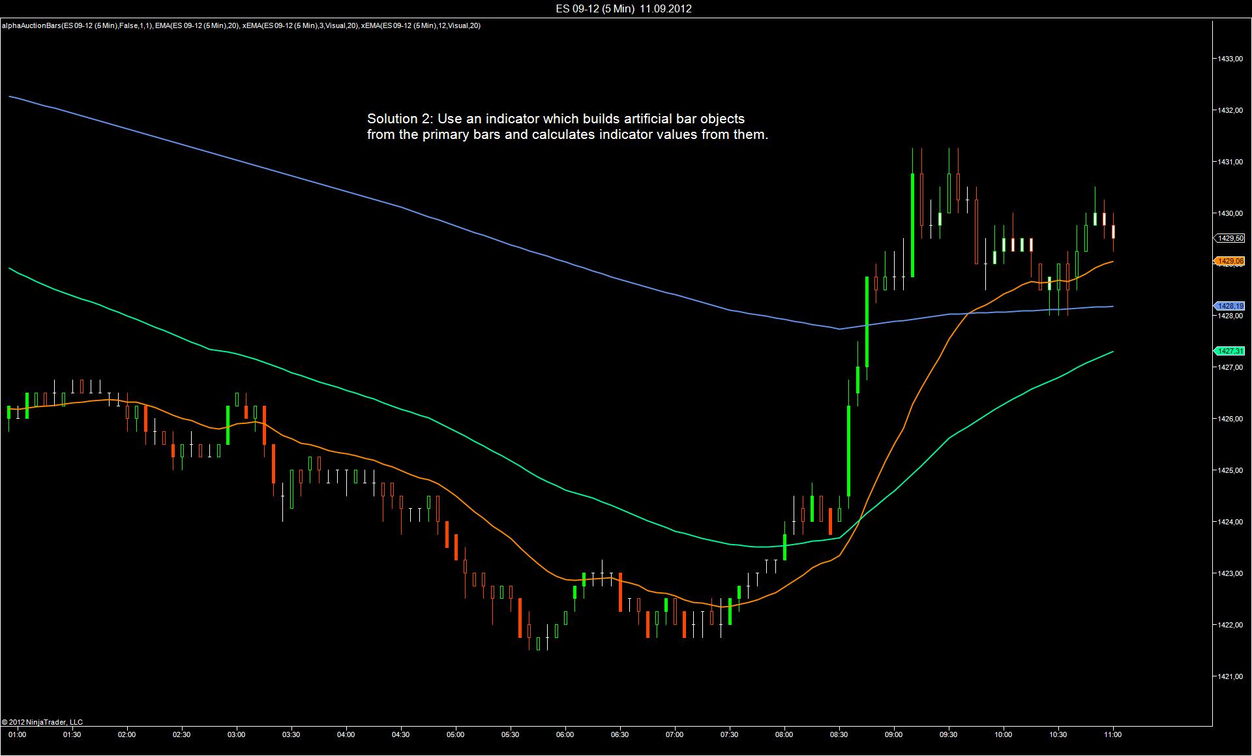Click the 03:00 time axis label
The height and width of the screenshot is (756, 1252).
(236, 734)
